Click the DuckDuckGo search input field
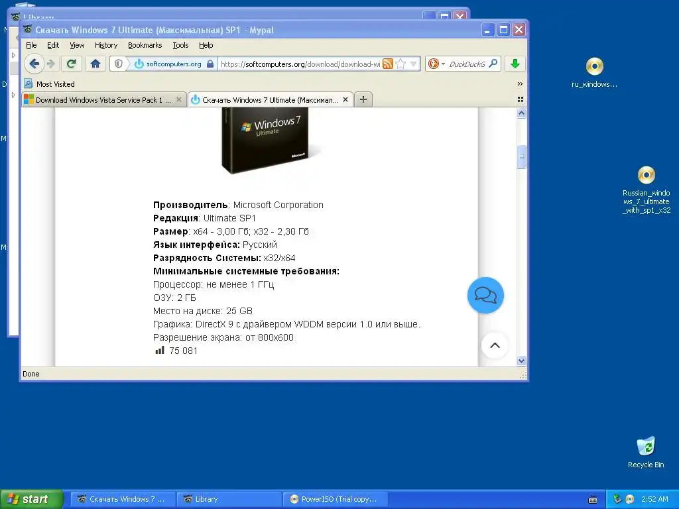 click(x=467, y=64)
